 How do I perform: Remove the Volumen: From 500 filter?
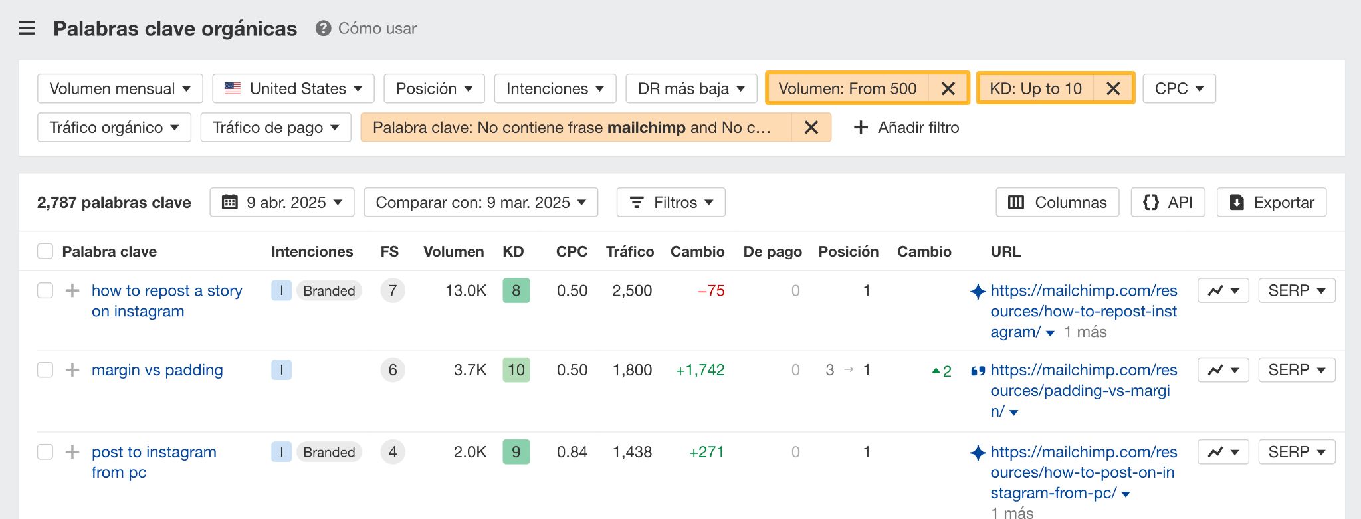point(948,88)
